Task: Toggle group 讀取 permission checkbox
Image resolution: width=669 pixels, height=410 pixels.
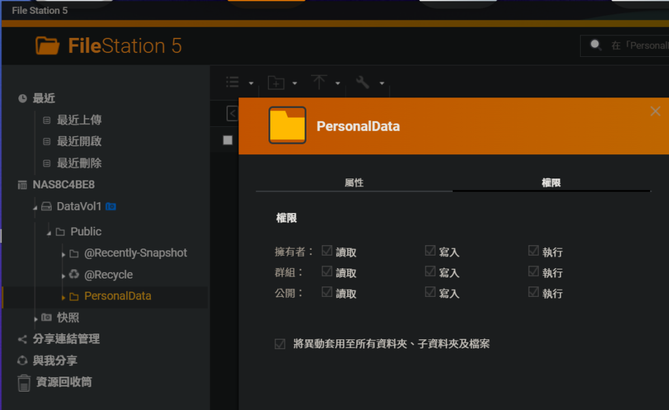Action: [x=327, y=271]
